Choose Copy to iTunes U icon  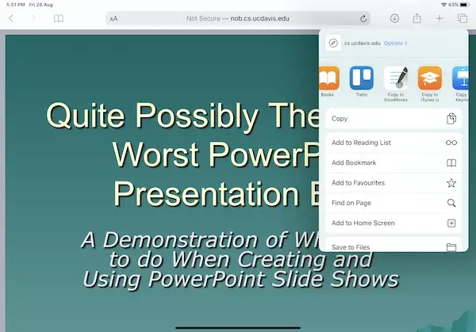click(429, 78)
